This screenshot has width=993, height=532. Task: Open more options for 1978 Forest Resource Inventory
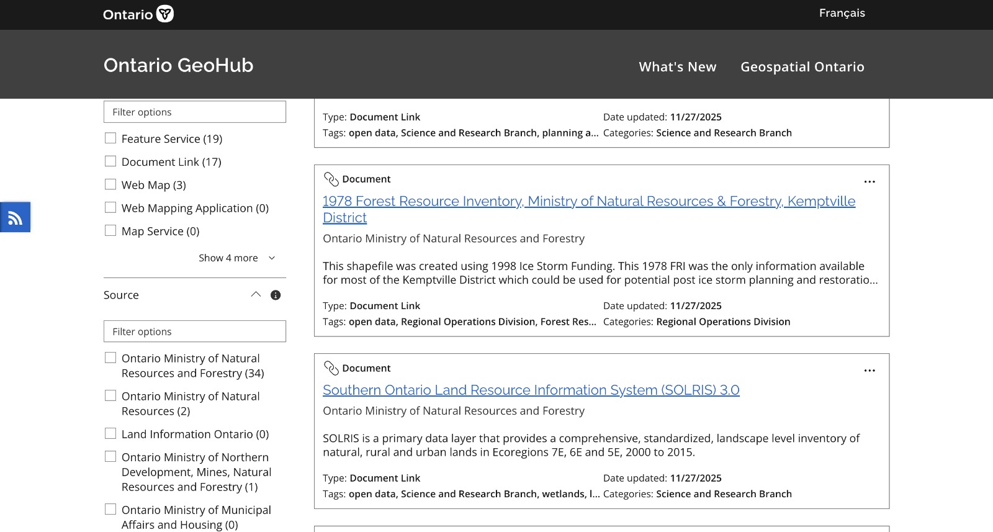point(869,182)
